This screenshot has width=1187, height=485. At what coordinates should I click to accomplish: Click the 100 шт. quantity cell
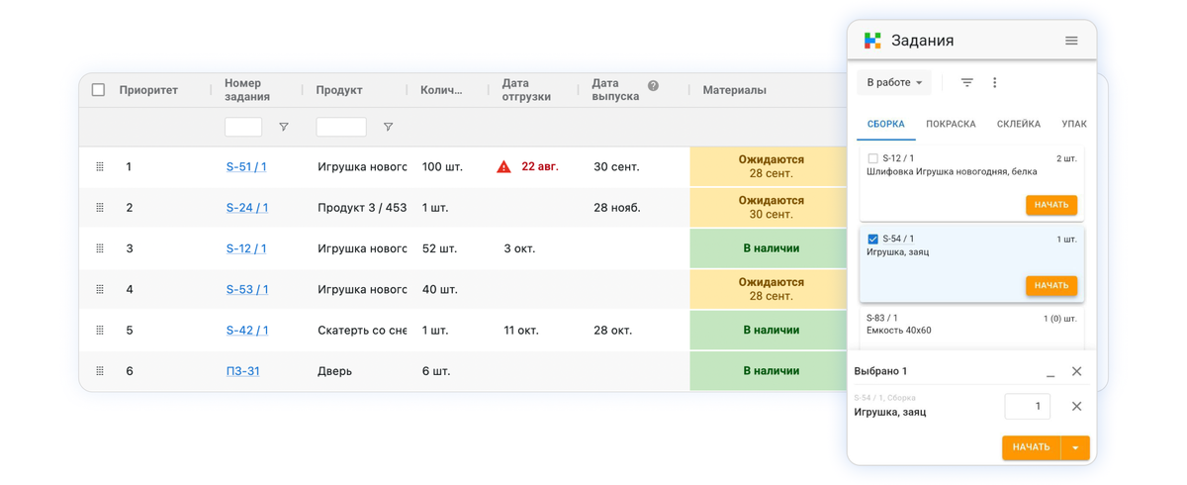coord(443,167)
